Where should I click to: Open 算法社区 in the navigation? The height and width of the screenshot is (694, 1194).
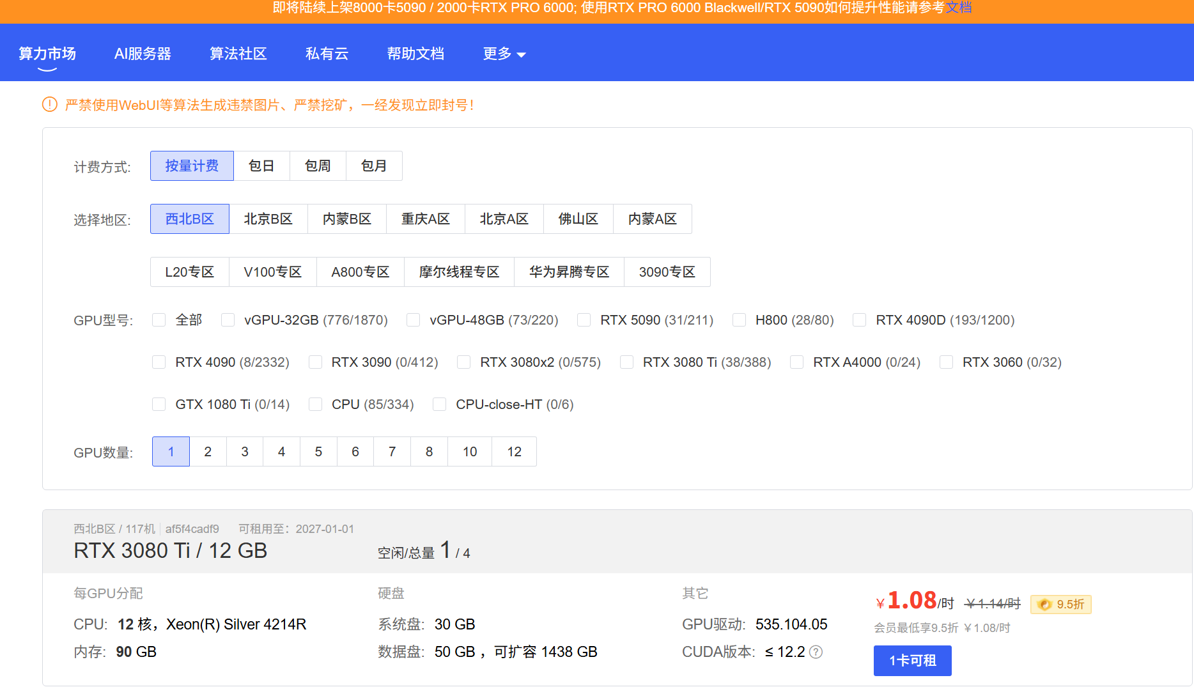click(238, 54)
